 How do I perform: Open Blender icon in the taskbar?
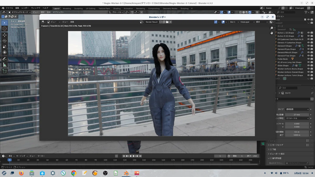point(126,173)
